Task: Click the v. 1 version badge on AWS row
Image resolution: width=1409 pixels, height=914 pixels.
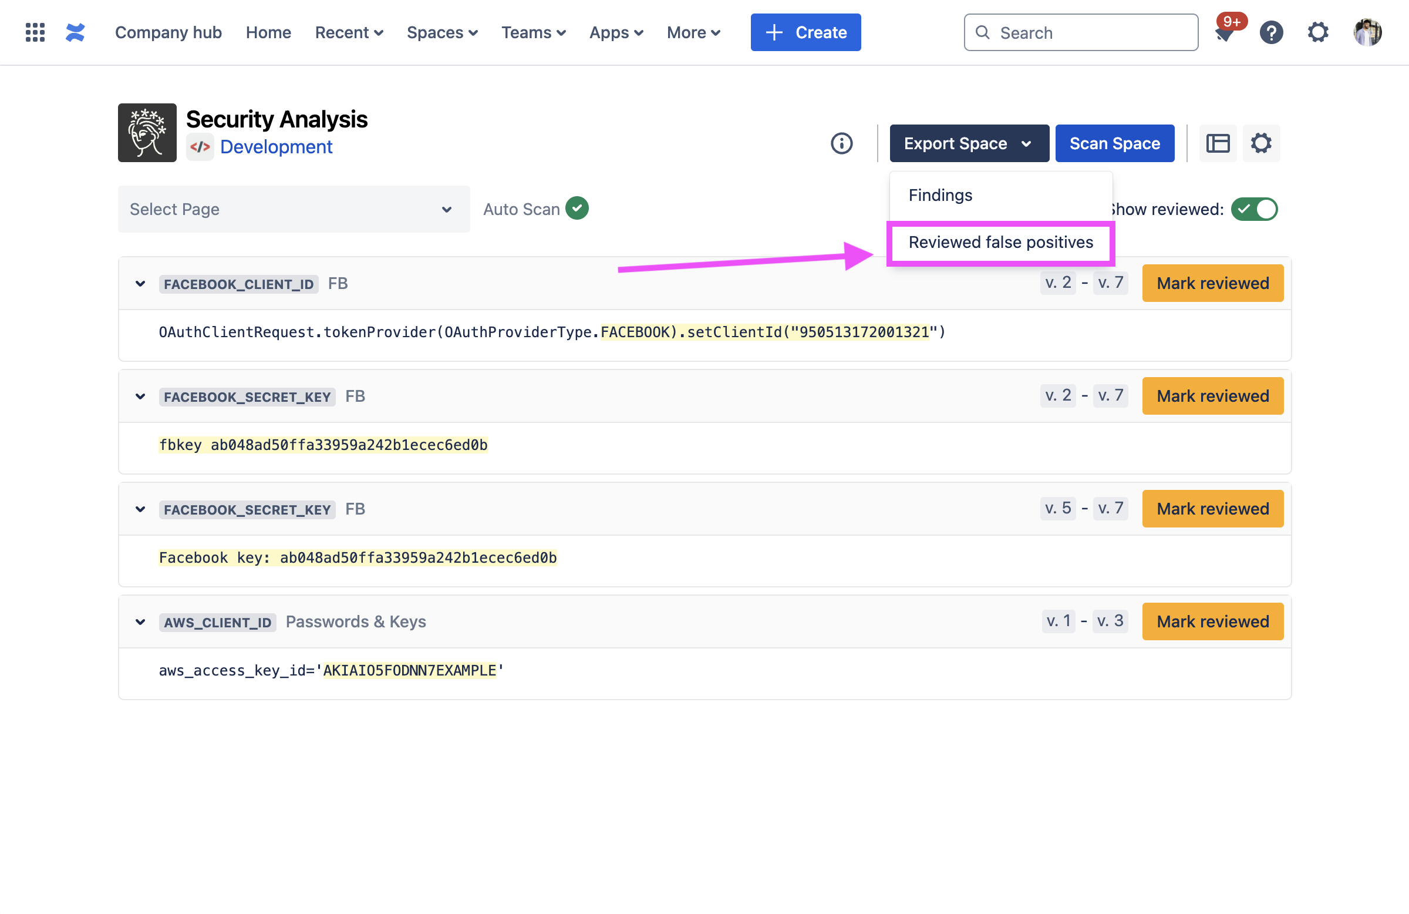Action: point(1058,621)
